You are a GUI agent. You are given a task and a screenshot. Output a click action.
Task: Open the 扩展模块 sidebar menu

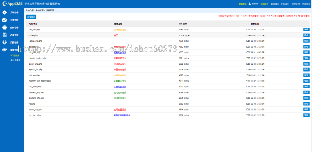click(14, 42)
